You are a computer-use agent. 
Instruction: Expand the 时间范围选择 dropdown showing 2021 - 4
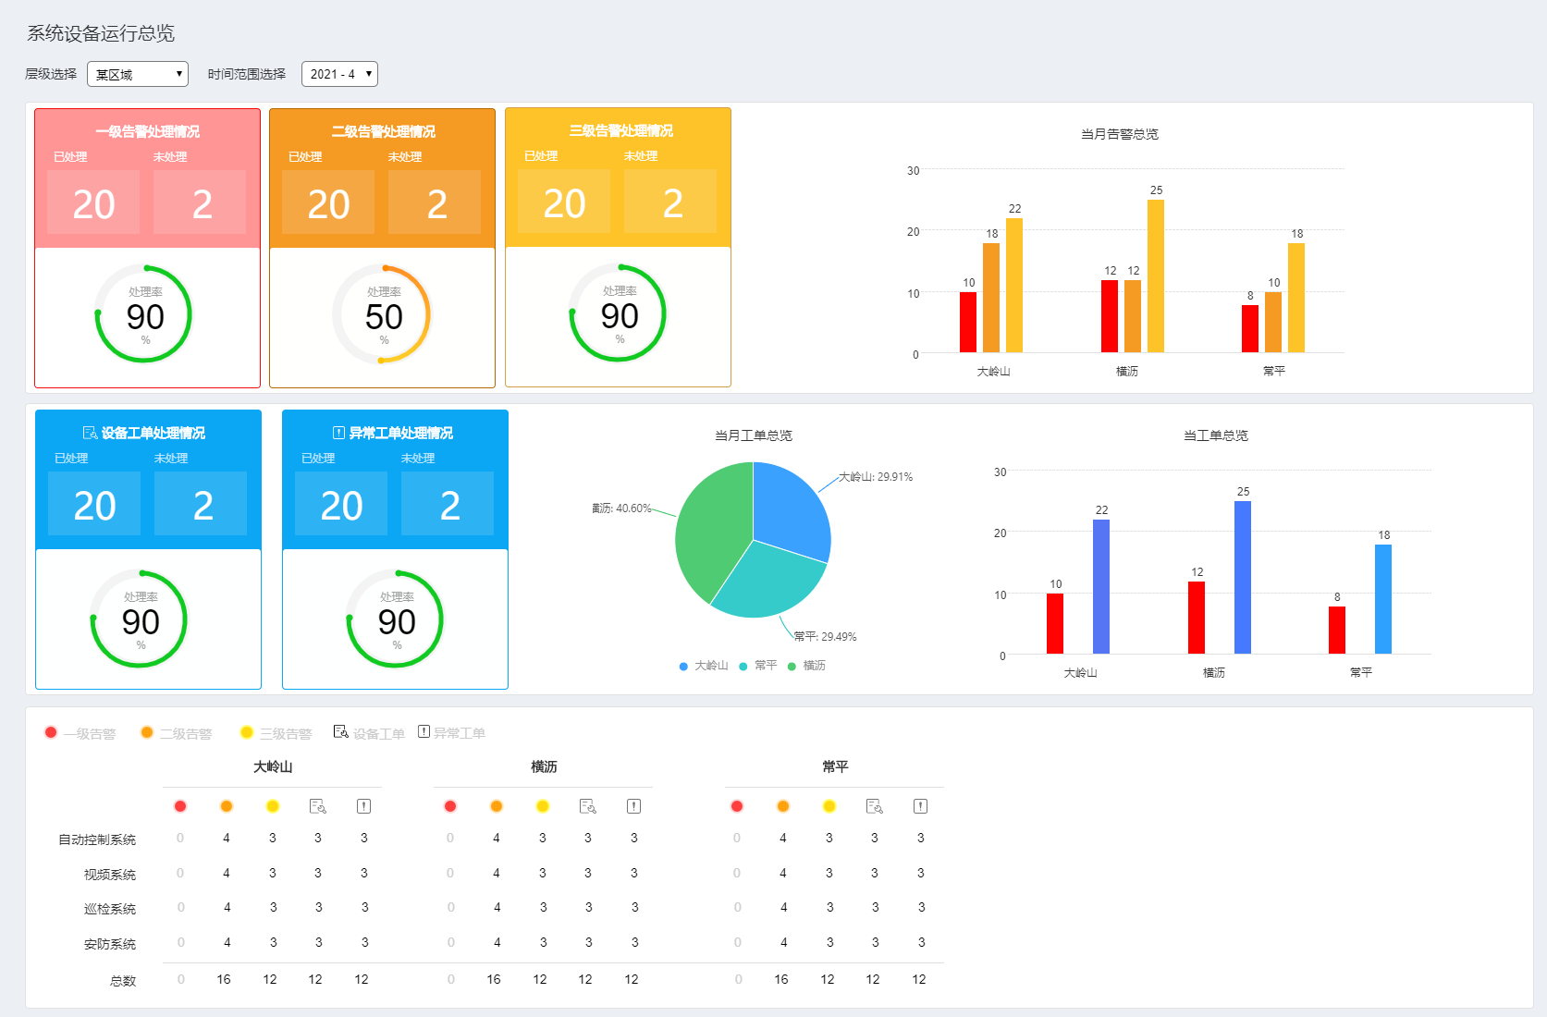coord(339,74)
